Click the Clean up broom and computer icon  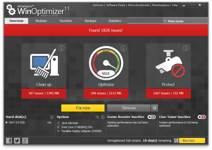[44, 64]
